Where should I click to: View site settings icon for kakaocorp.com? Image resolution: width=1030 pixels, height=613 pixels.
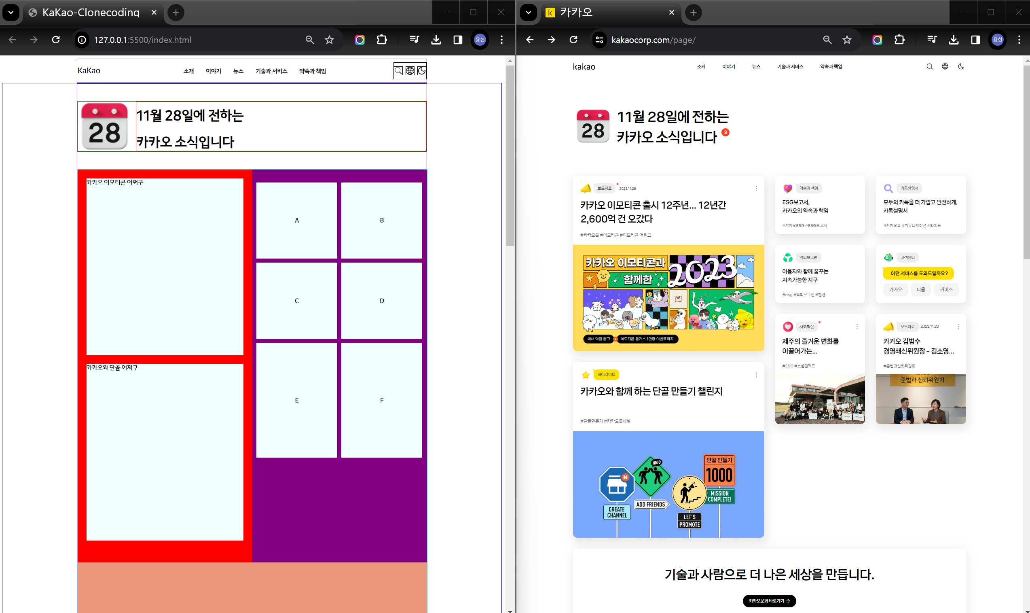coord(599,40)
